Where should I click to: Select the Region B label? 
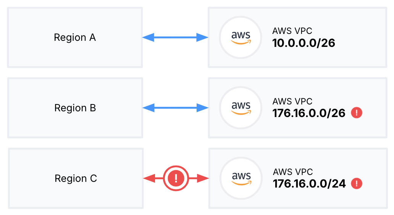(x=75, y=108)
